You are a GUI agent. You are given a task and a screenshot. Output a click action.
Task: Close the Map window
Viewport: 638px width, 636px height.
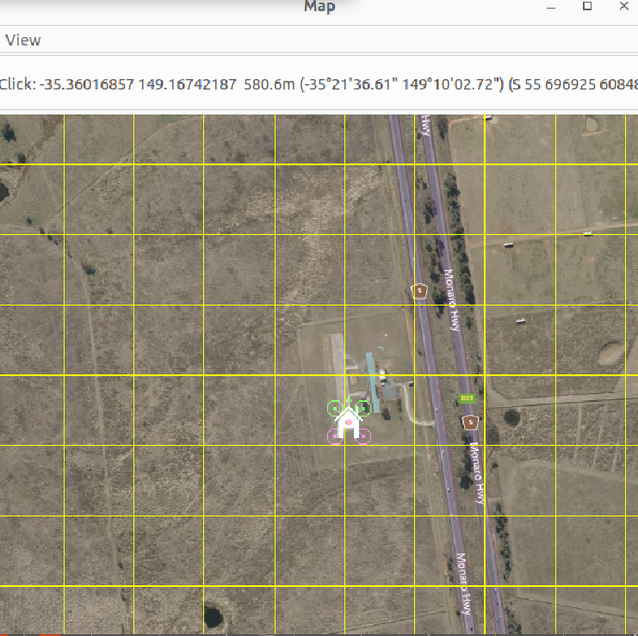[x=623, y=6]
